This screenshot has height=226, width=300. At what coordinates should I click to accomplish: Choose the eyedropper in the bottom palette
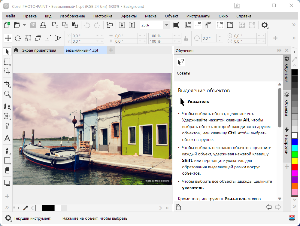[x=26, y=208]
